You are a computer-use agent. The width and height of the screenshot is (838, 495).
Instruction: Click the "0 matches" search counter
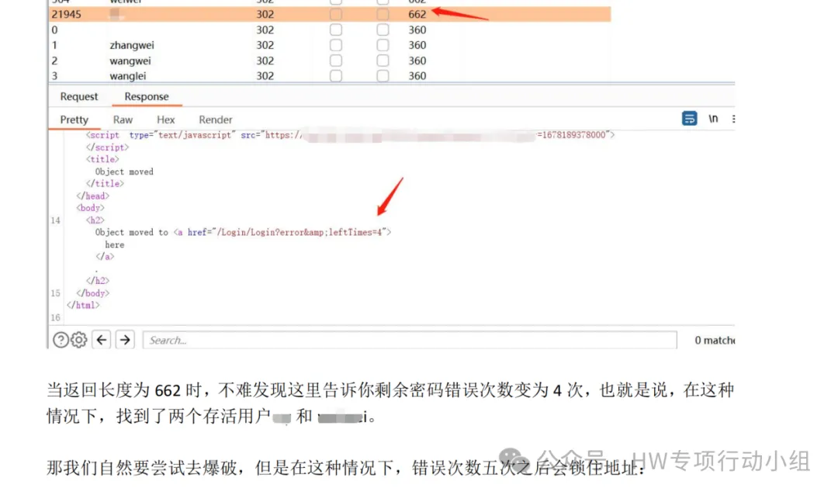click(715, 340)
